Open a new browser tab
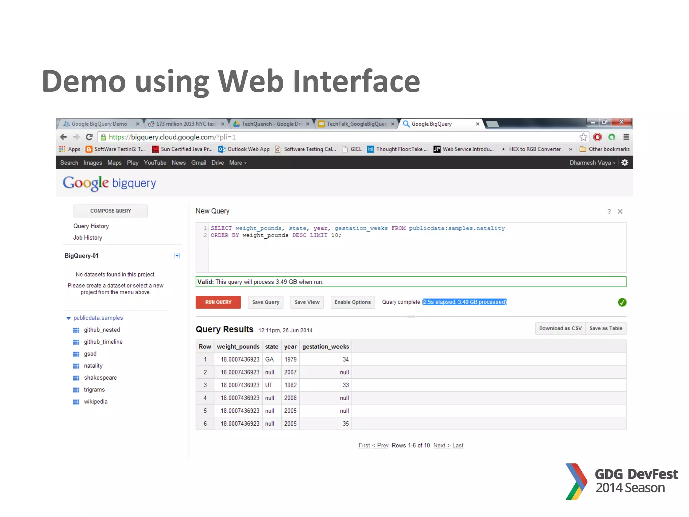The width and height of the screenshot is (689, 517). point(492,124)
